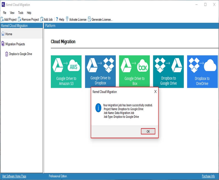Click the Home house icon in sidebar
Image resolution: width=219 pixels, height=180 pixels.
tap(3, 34)
